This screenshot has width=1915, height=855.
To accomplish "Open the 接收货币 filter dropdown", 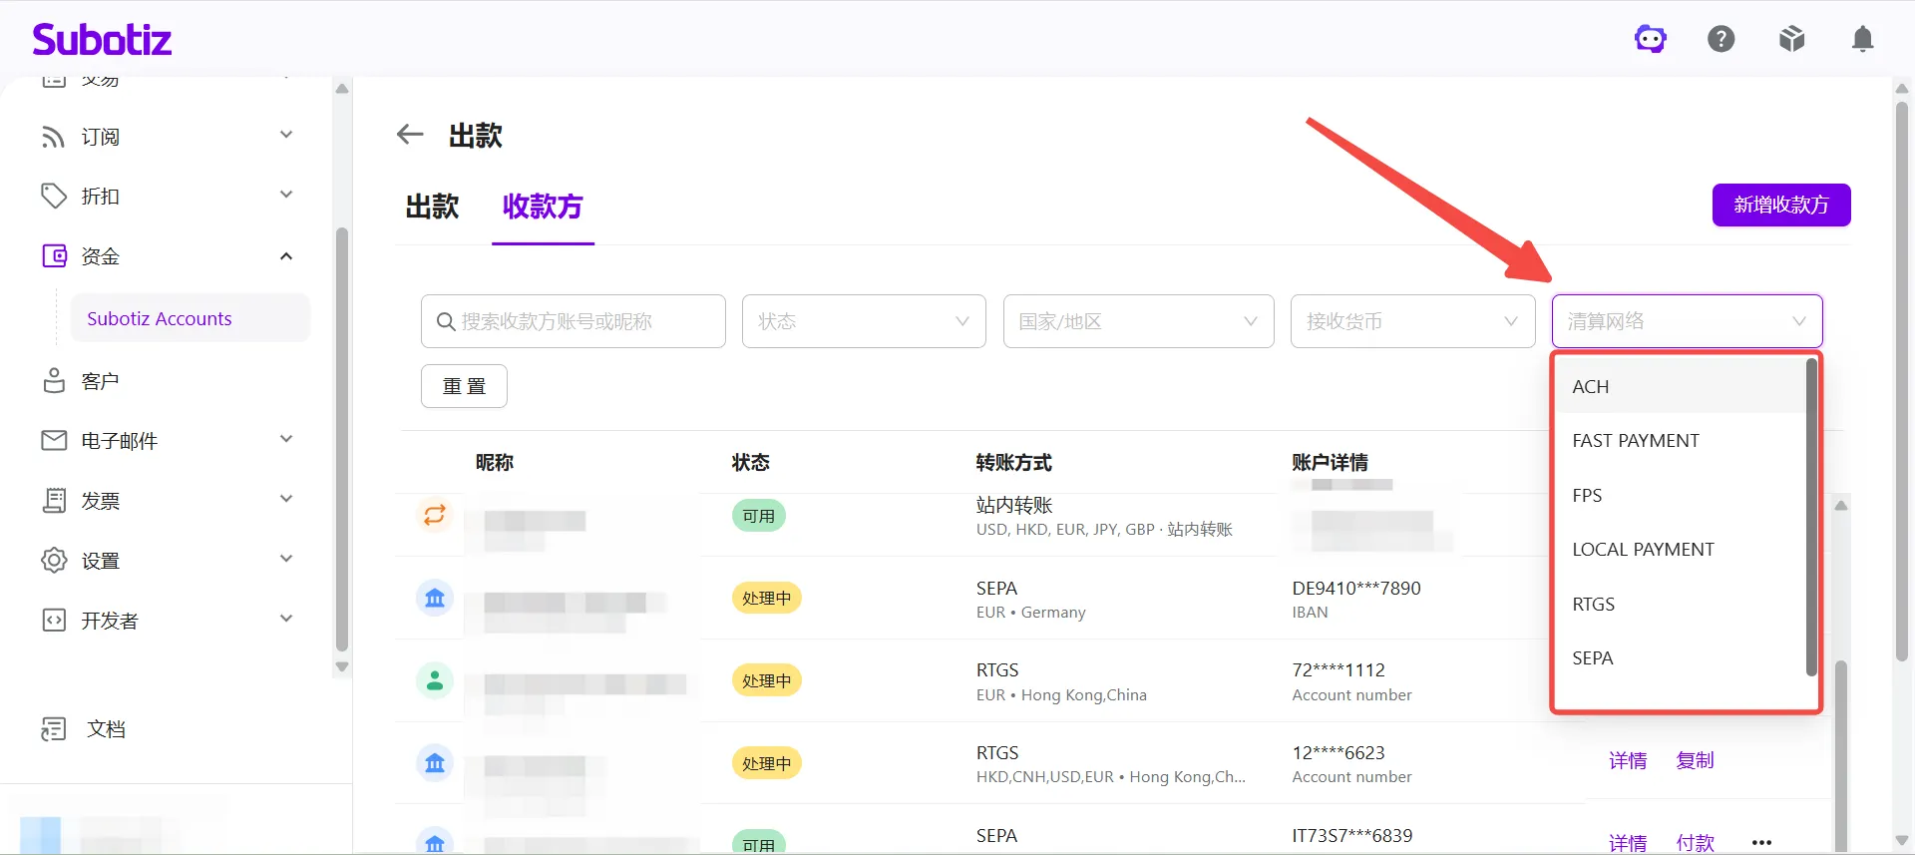I will (1412, 321).
